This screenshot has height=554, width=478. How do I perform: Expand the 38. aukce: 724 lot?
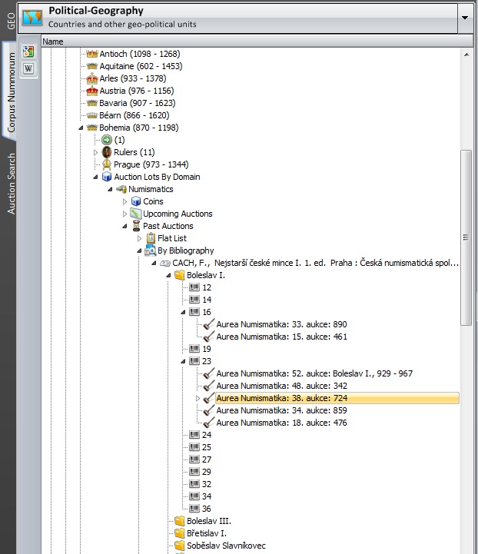click(x=198, y=398)
